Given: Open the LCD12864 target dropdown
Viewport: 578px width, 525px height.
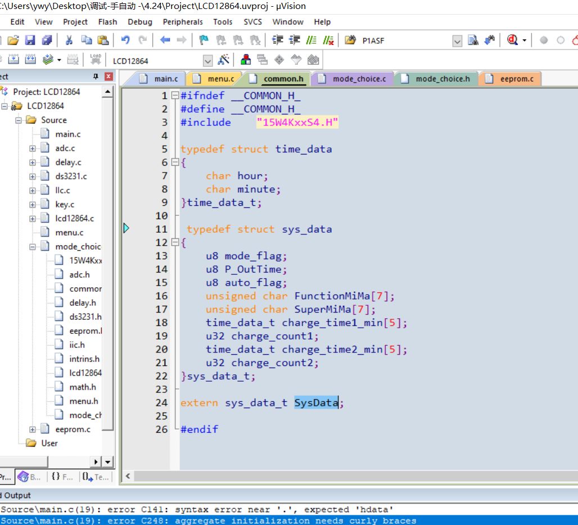Looking at the screenshot, I should [207, 61].
